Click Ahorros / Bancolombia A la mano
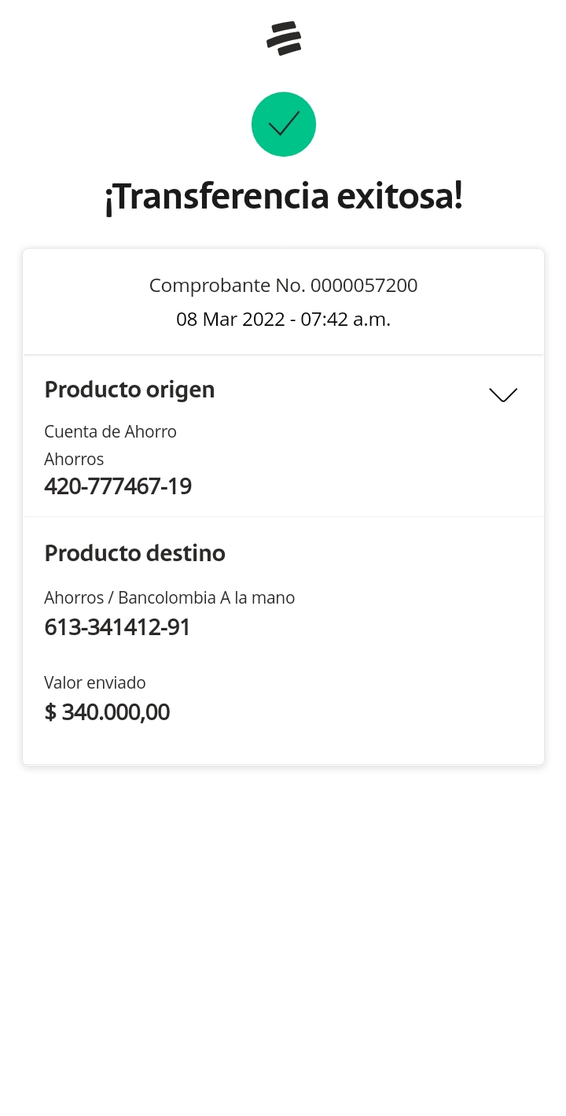 click(x=169, y=597)
